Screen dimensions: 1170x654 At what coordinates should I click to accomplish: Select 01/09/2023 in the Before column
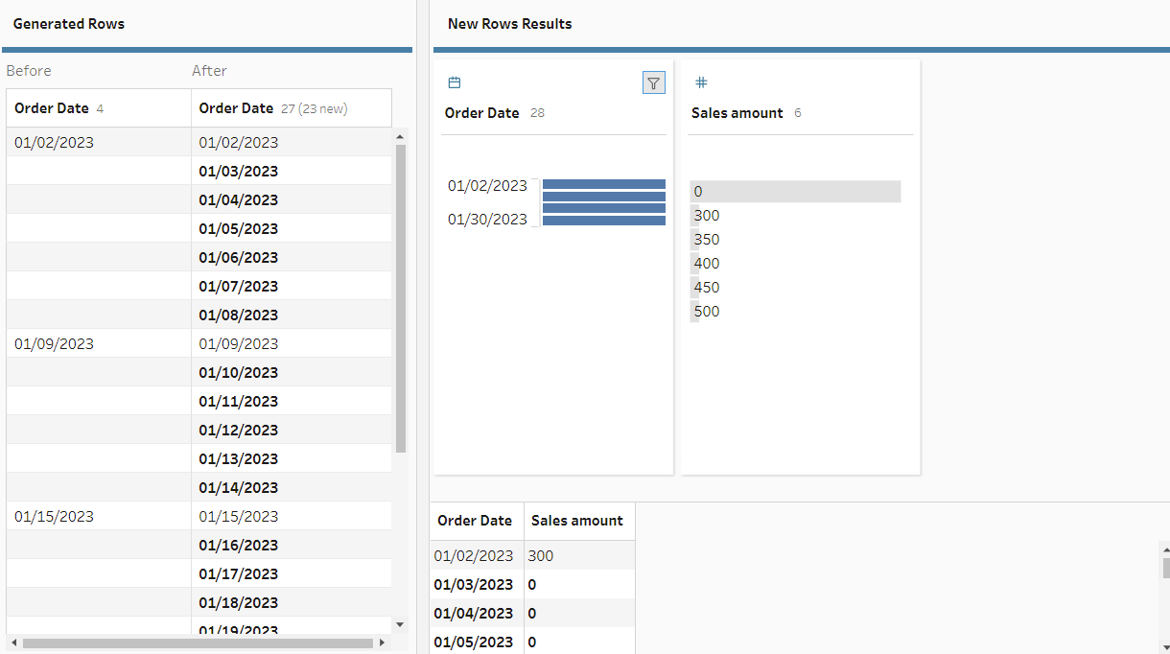coord(54,343)
